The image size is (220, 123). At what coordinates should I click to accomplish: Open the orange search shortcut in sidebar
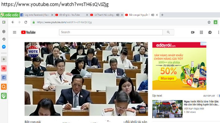(x=4, y=87)
